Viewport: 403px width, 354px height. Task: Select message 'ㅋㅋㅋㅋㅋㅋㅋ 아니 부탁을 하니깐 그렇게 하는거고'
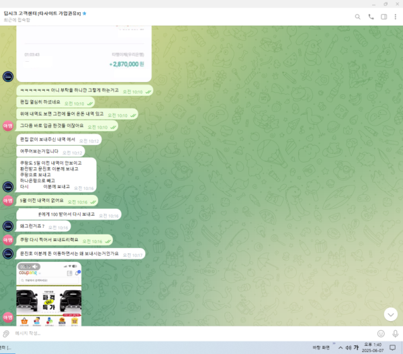click(x=85, y=91)
